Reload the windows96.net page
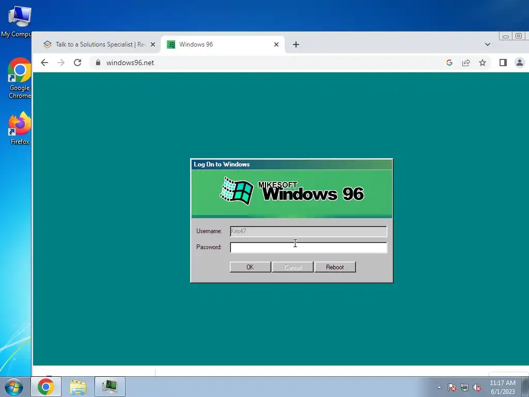The height and width of the screenshot is (397, 529). point(77,63)
